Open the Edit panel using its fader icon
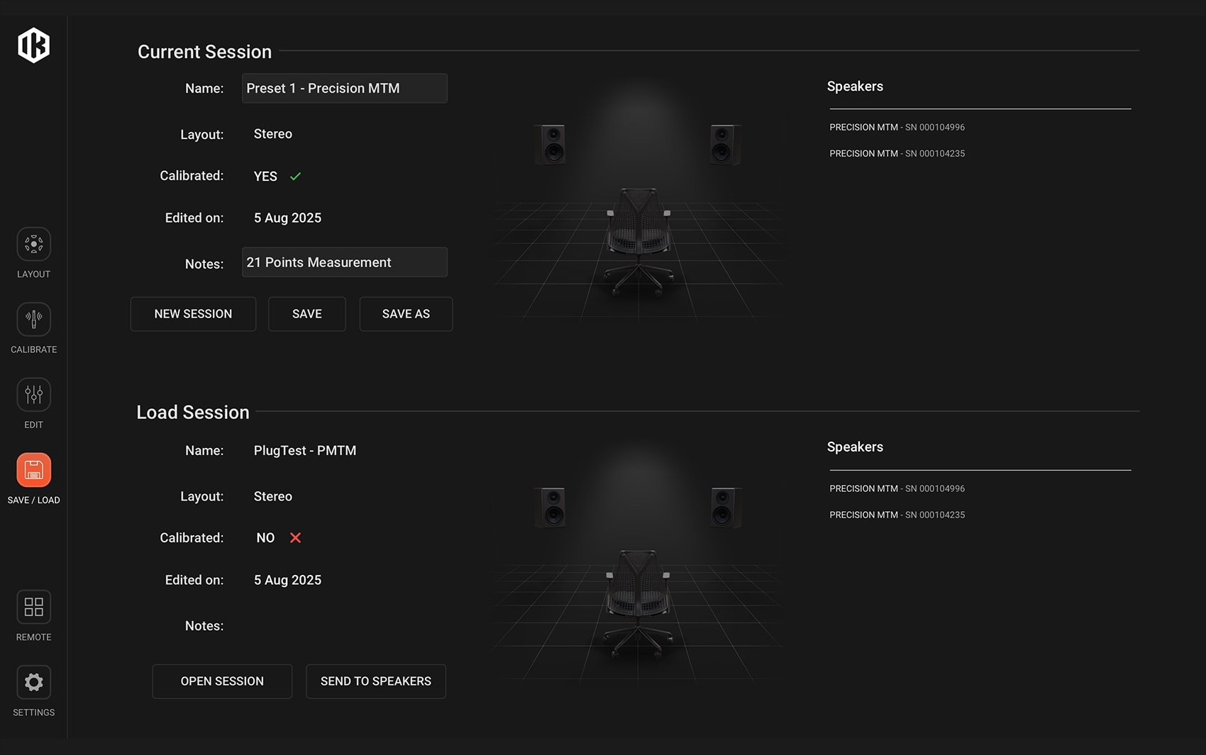Viewport: 1206px width, 755px height. pyautogui.click(x=33, y=395)
